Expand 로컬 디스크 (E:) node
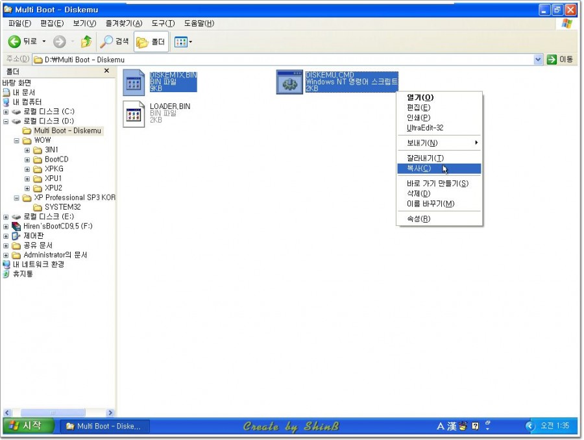The image size is (584, 440). [6, 217]
